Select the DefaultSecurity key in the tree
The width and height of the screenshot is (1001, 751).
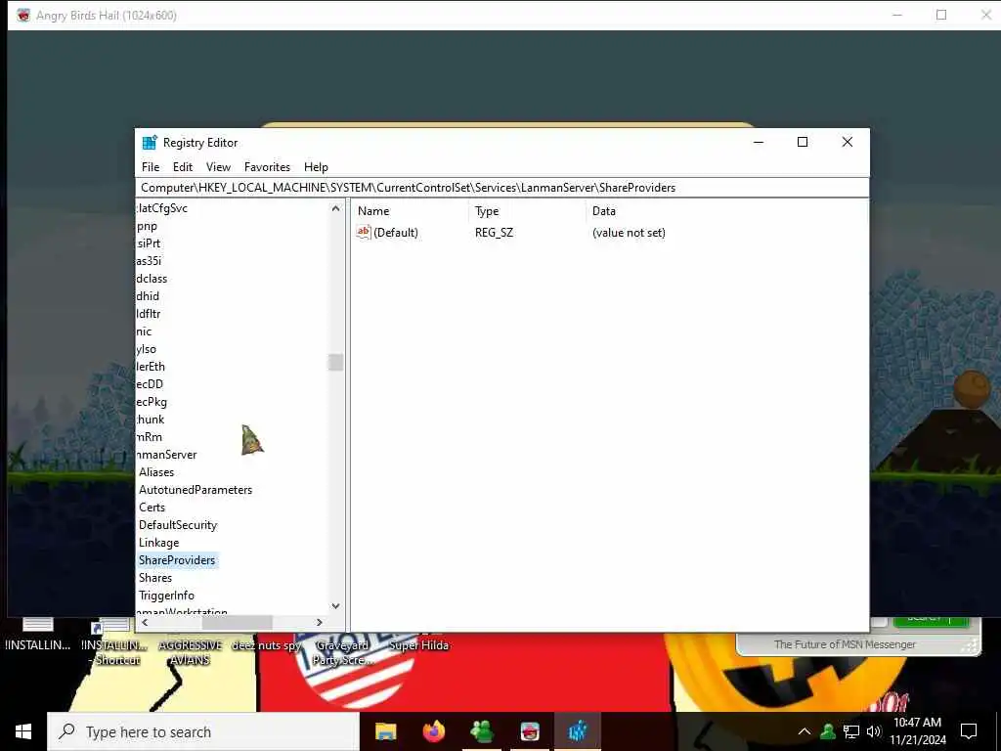(178, 525)
